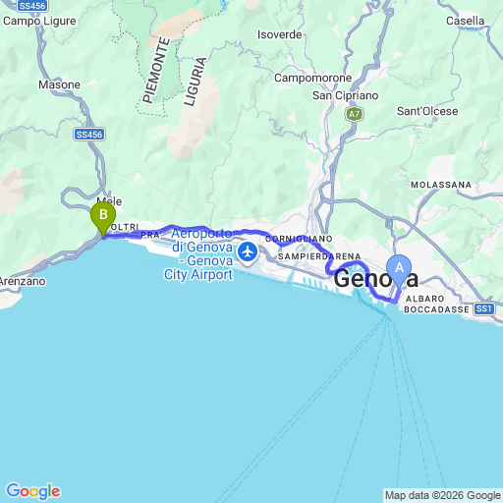The height and width of the screenshot is (503, 503).
Task: Click the SS1 road shield
Action: tap(484, 308)
